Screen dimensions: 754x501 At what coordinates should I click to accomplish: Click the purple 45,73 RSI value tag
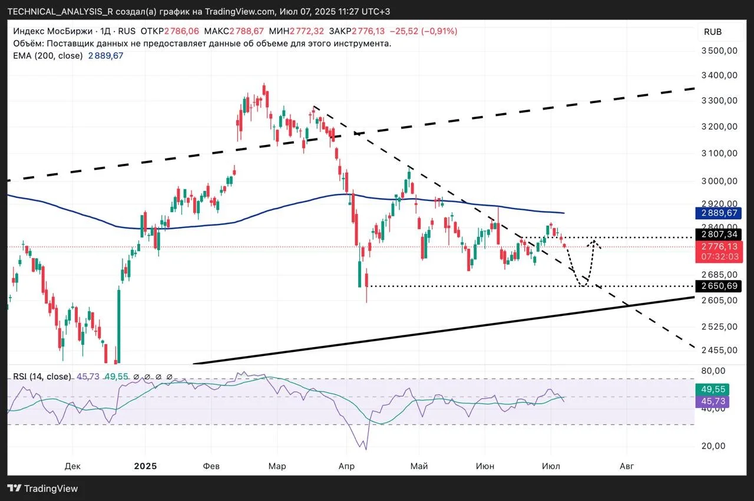[713, 401]
